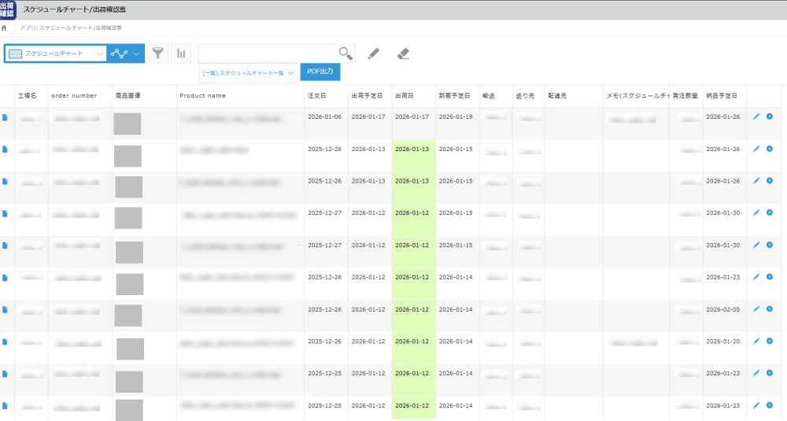Viewport: 787px width, 421px height.
Task: Sort by the 発注数量 column header
Action: 685,95
